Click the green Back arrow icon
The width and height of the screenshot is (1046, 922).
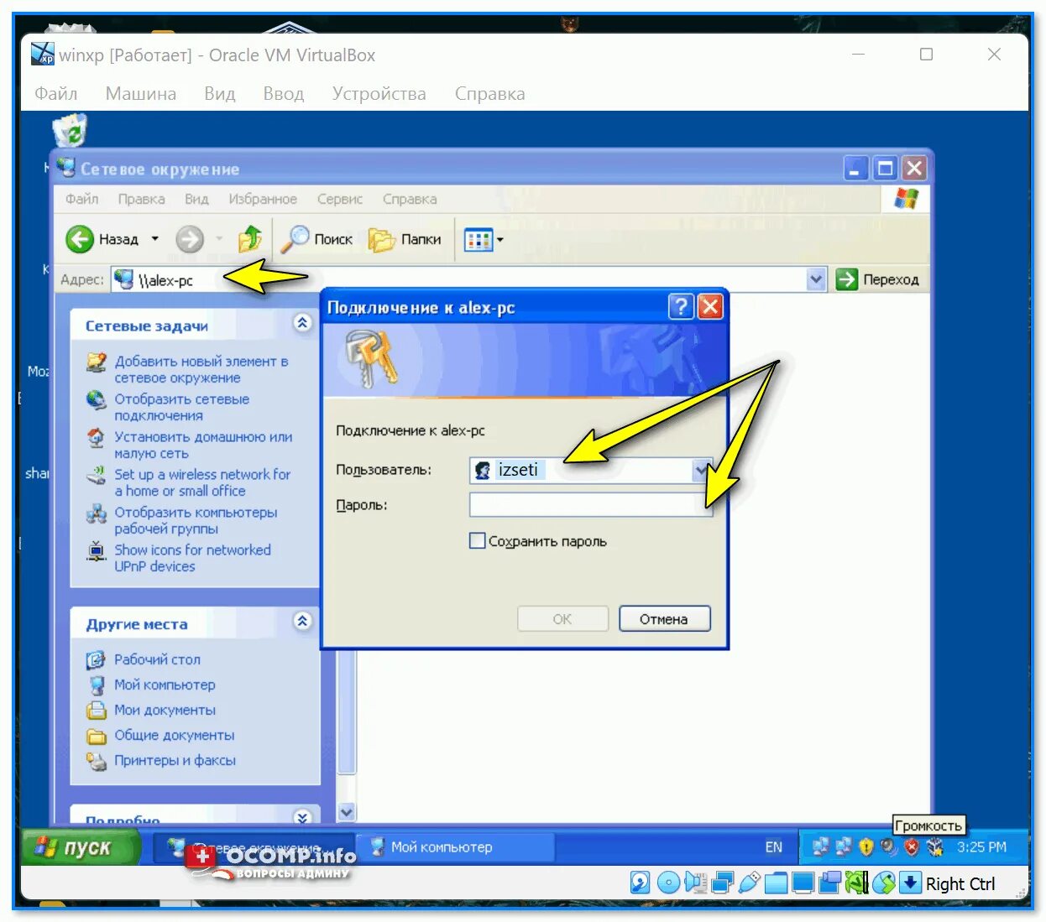(80, 240)
